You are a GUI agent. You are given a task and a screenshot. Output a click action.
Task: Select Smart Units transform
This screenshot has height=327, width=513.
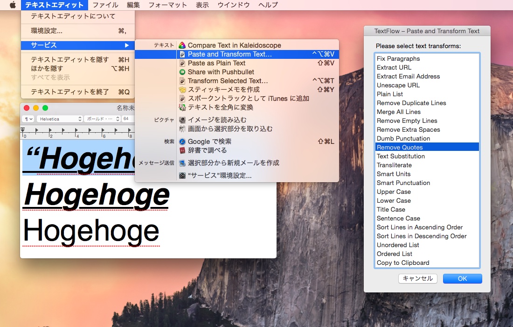[427, 174]
